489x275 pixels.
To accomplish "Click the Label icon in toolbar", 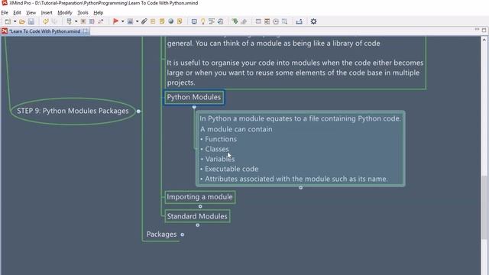I will pyautogui.click(x=153, y=21).
